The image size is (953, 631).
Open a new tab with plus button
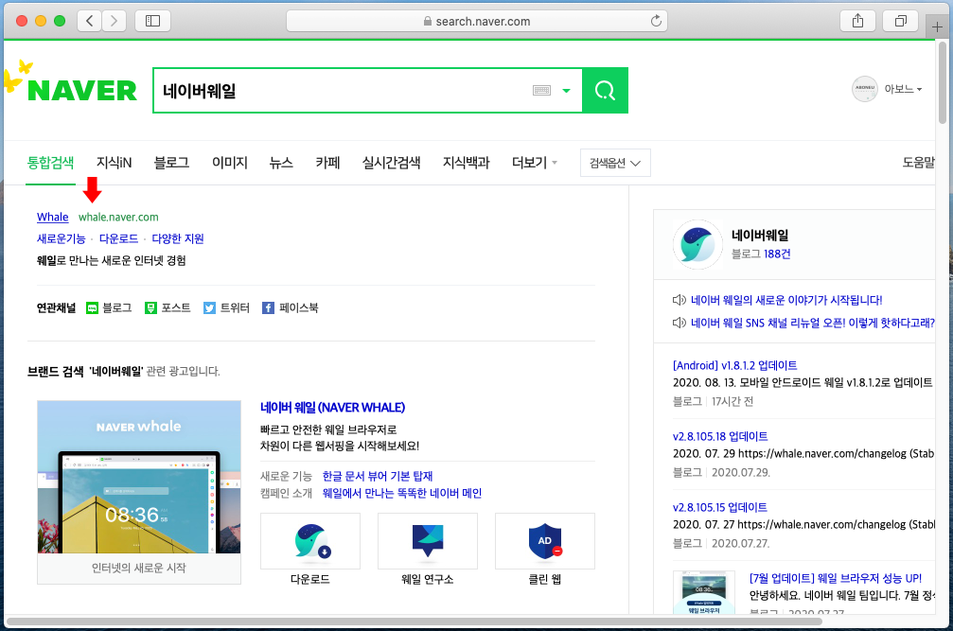(938, 26)
